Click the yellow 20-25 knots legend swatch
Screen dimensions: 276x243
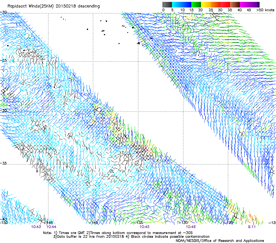(206, 4)
